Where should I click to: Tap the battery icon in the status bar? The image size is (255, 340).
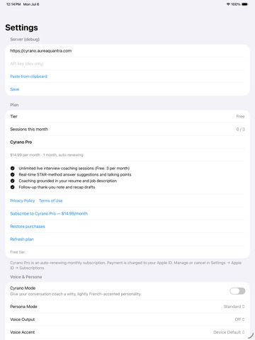tap(244, 4)
